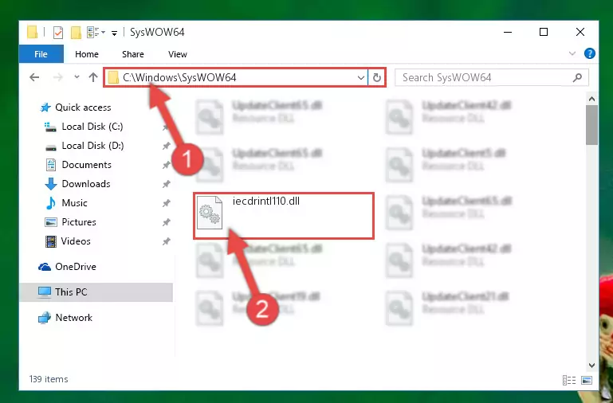
Task: Switch to the View ribbon tab
Action: (178, 54)
